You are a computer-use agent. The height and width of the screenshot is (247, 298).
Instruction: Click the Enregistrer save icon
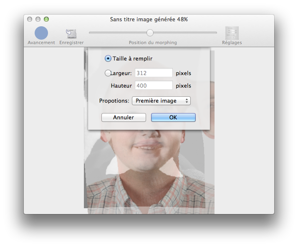click(71, 33)
